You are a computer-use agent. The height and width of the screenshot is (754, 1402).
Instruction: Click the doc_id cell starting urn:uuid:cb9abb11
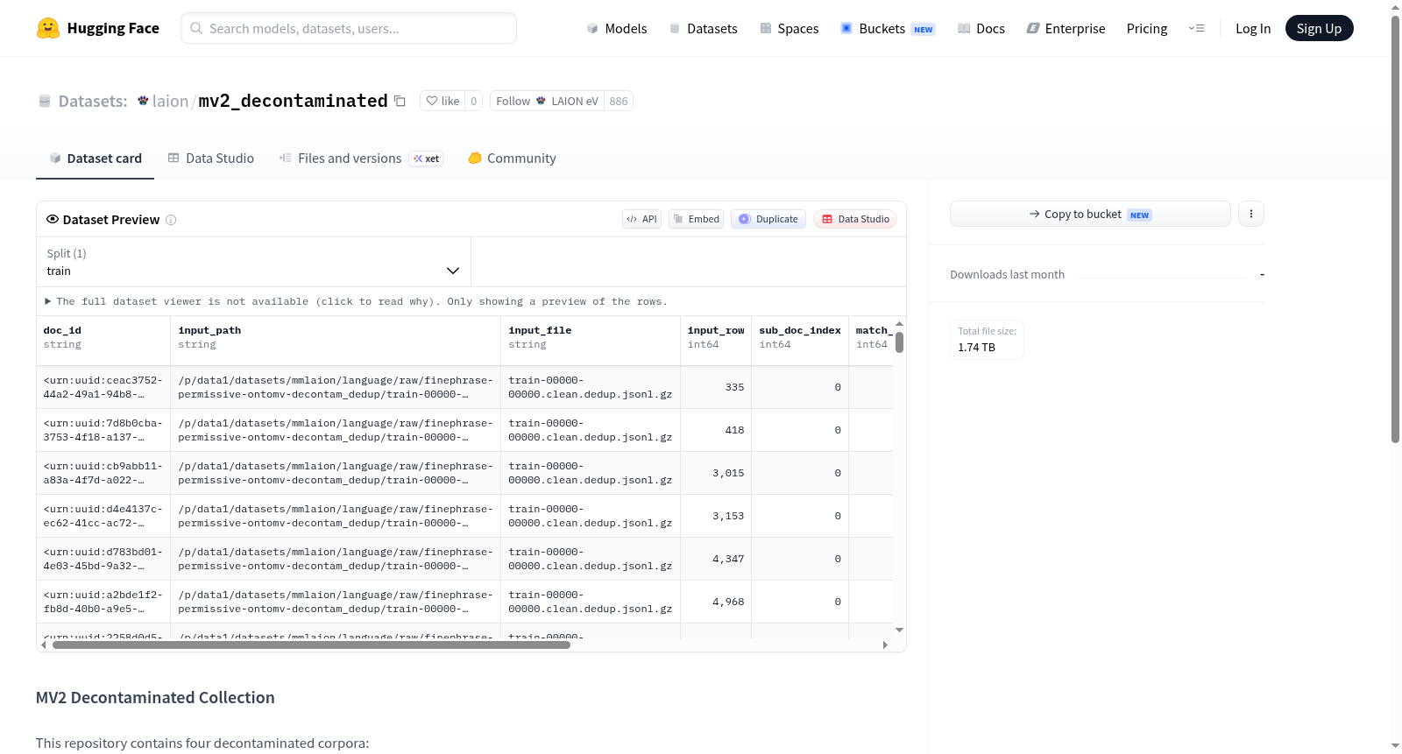pyautogui.click(x=103, y=473)
